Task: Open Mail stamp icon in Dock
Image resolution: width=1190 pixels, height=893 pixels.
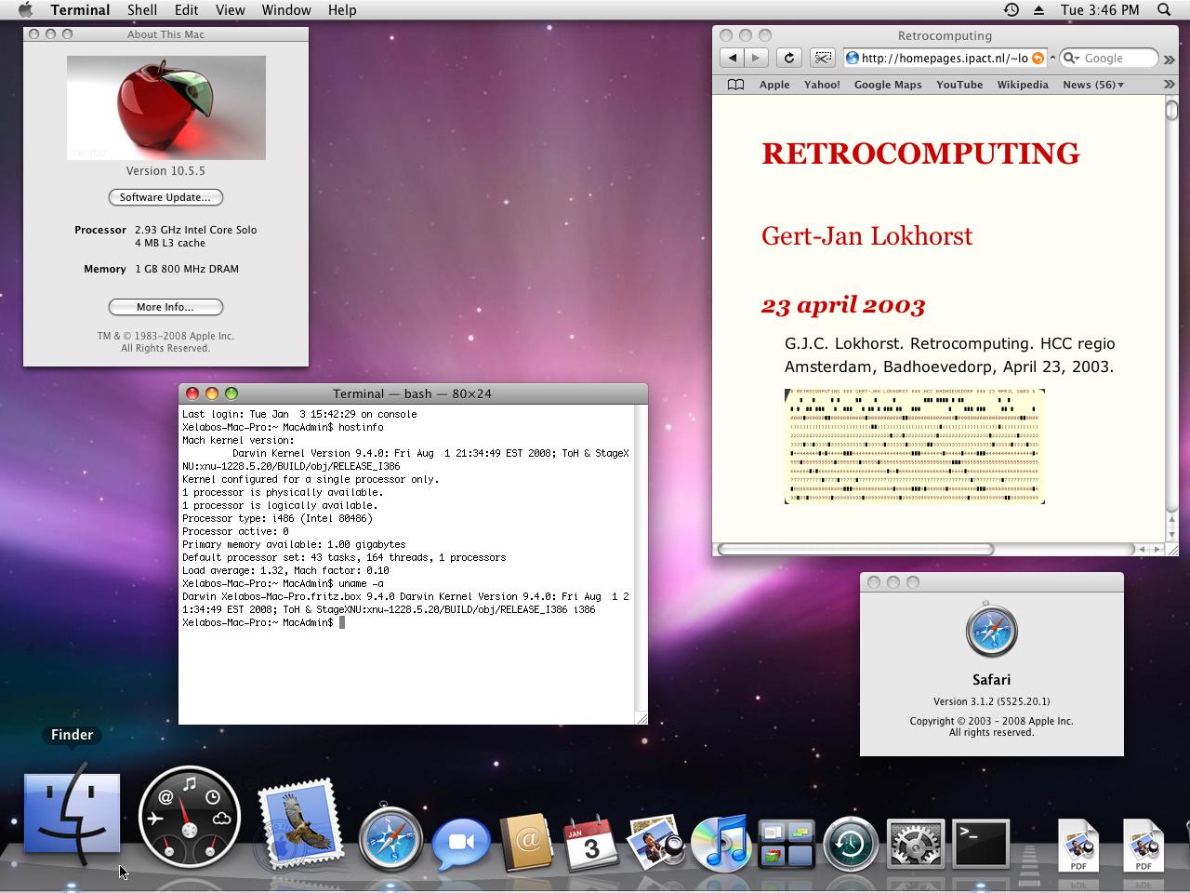Action: 299,826
